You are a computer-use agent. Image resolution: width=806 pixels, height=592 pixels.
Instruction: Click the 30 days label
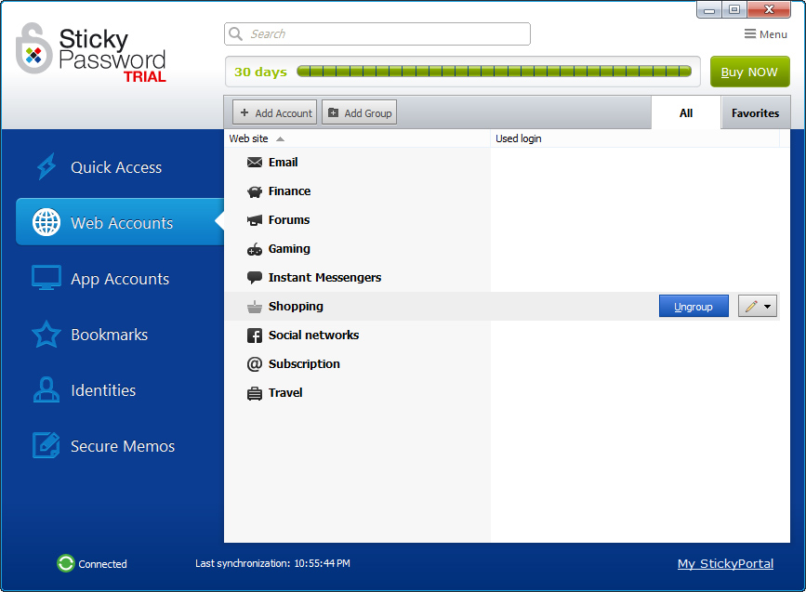coord(260,72)
